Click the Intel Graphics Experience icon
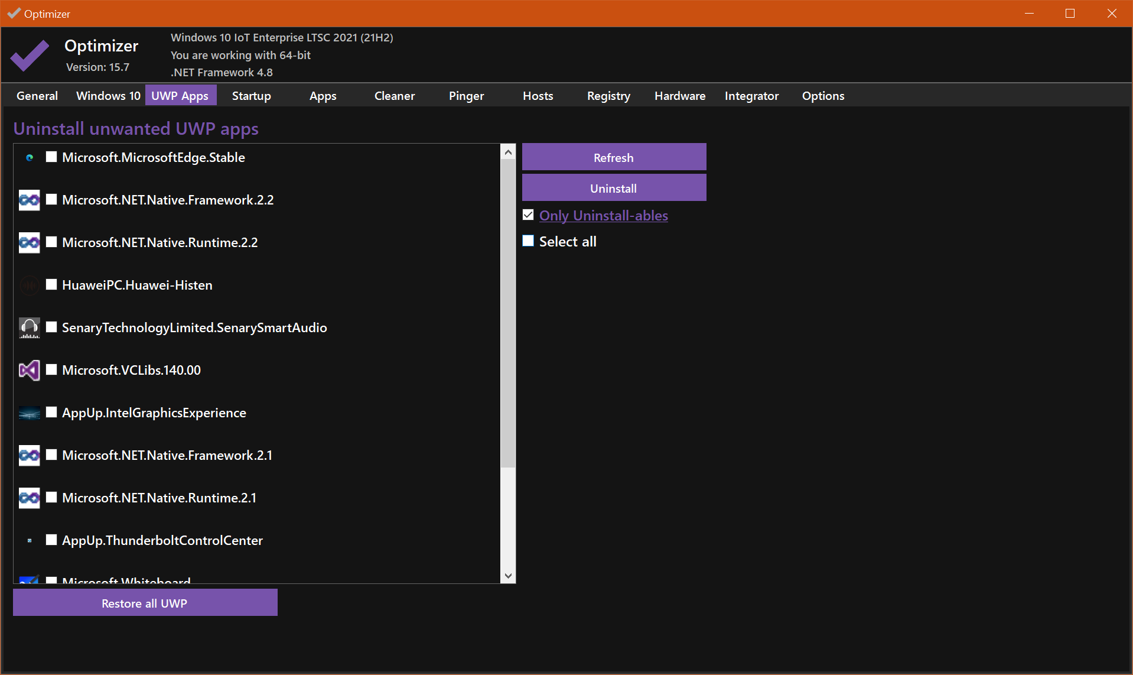Screen dimensions: 1133x675 30,413
